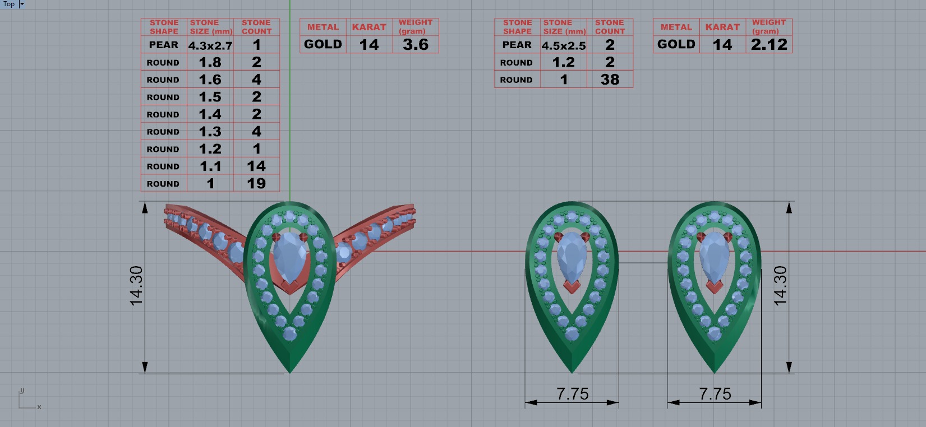
Task: Select the 7.75 dimension under the right earring
Action: click(x=715, y=394)
